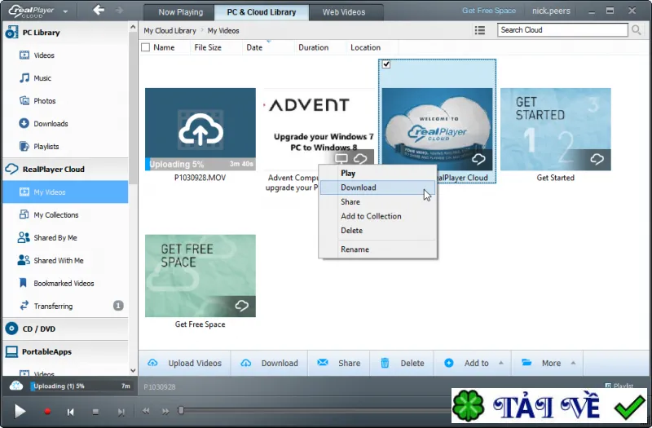Select Music in the sidebar
The image size is (652, 428).
coord(65,78)
